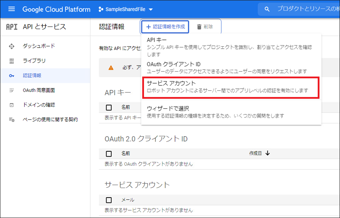Click 表示する OAuth クライアントがありません text
The height and width of the screenshot is (218, 340).
[149, 164]
